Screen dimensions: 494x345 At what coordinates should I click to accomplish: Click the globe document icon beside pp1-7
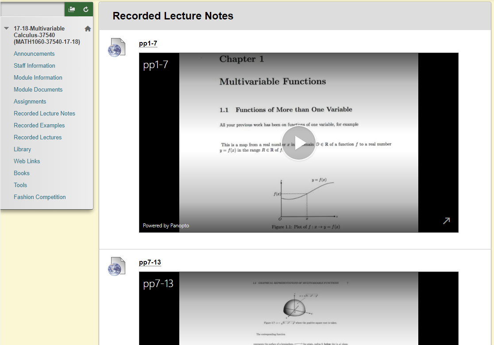pyautogui.click(x=116, y=47)
